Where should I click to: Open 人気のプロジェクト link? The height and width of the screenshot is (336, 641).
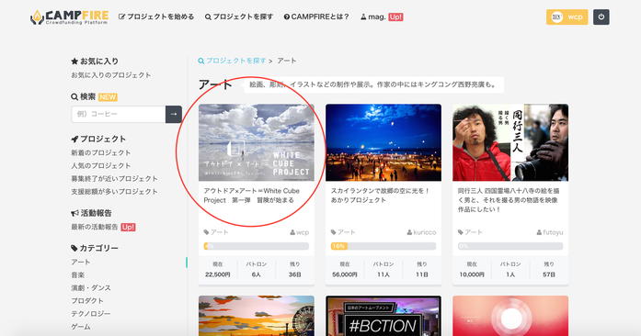point(100,166)
